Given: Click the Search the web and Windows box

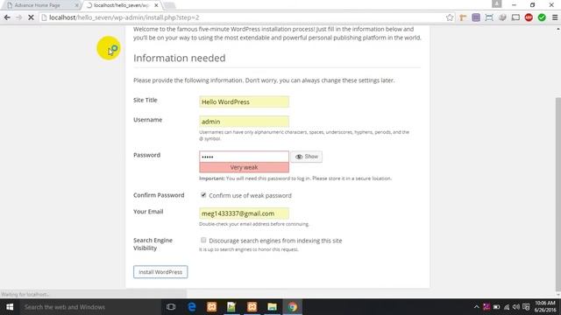Looking at the screenshot, I should click(89, 307).
